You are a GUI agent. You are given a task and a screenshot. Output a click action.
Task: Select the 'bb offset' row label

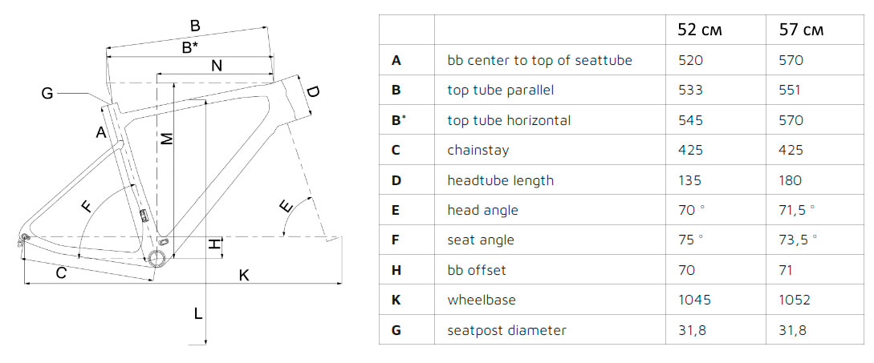point(477,271)
